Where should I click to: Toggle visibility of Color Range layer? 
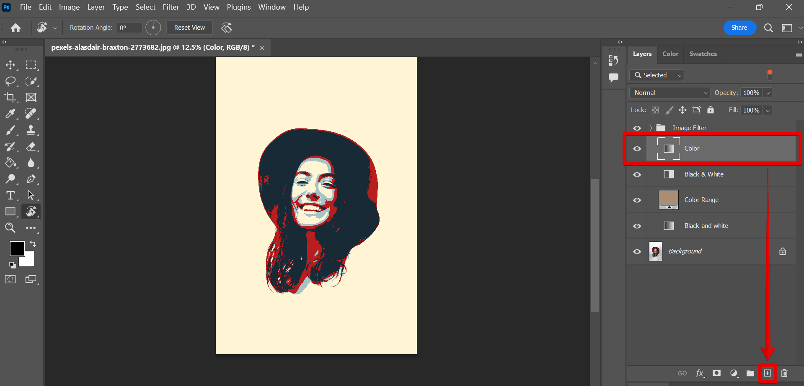[x=637, y=200]
